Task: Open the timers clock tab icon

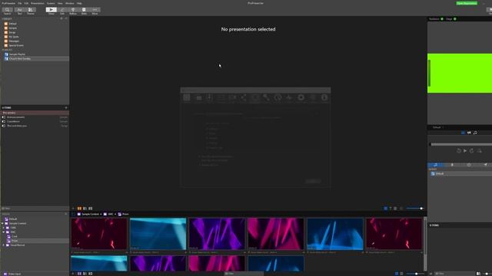Action: [x=469, y=165]
